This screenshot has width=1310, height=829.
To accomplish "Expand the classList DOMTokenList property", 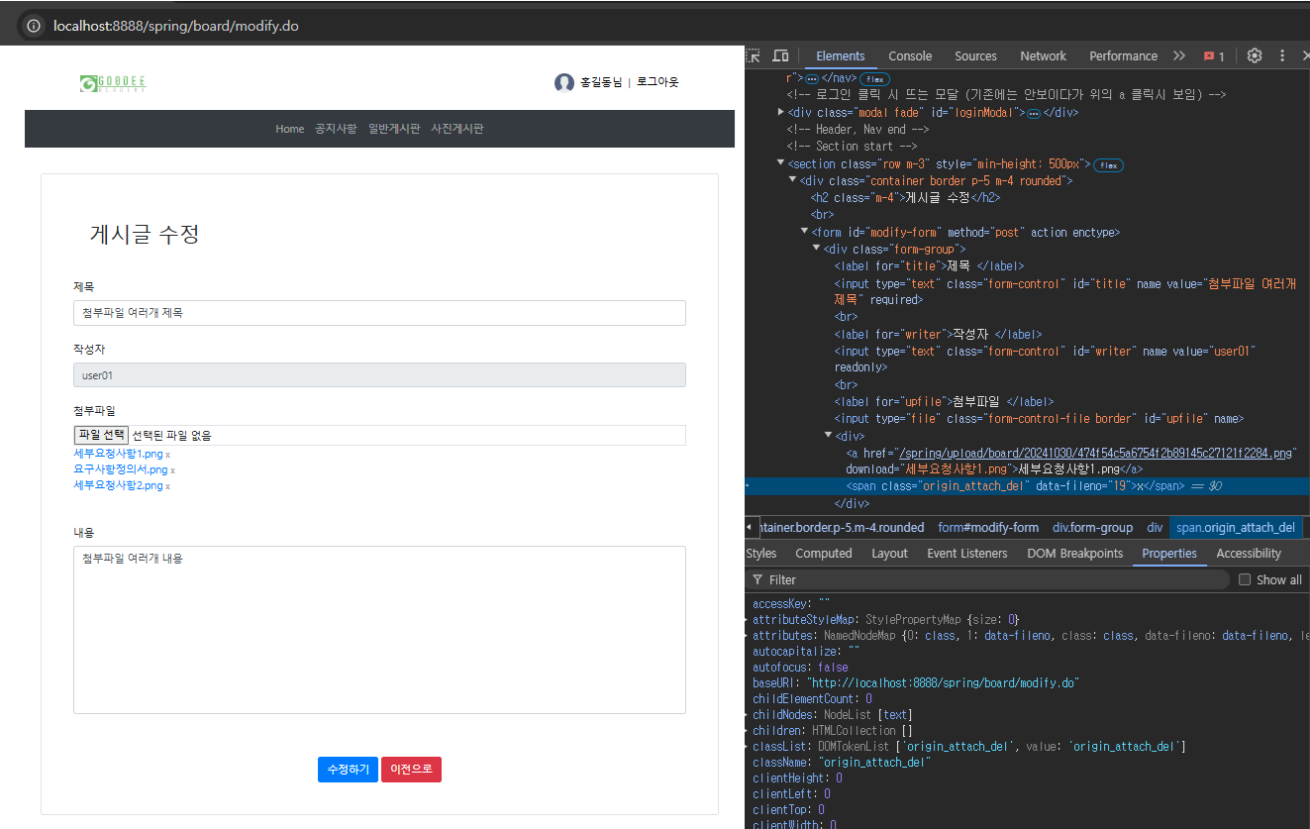I will tap(748, 746).
